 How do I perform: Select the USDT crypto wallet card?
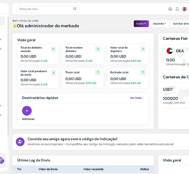point(176,96)
